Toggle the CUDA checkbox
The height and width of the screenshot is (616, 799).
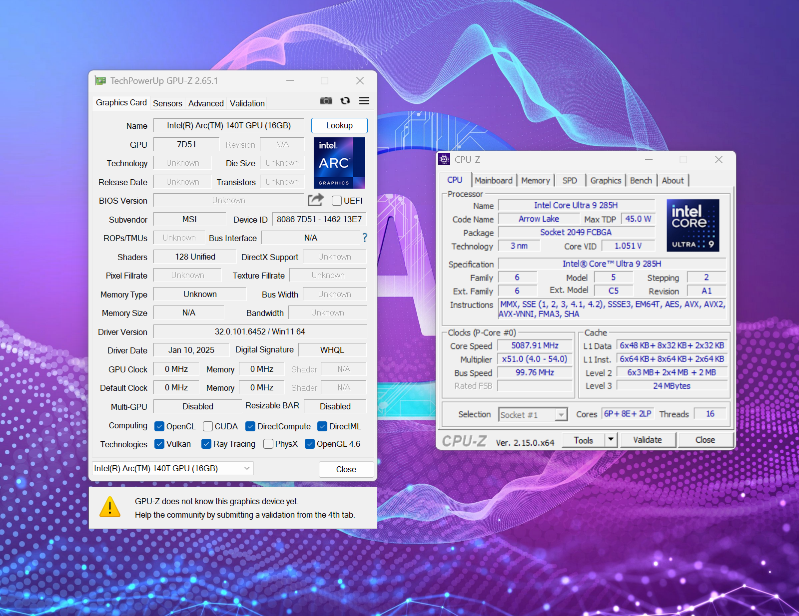click(x=208, y=426)
